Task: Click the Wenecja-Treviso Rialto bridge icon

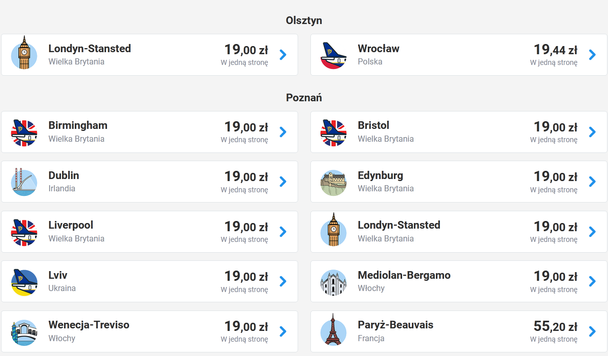Action: (x=24, y=332)
